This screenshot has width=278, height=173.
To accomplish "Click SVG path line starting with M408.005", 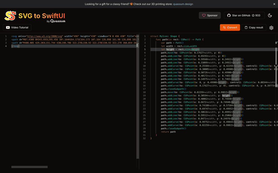I will [75, 43].
